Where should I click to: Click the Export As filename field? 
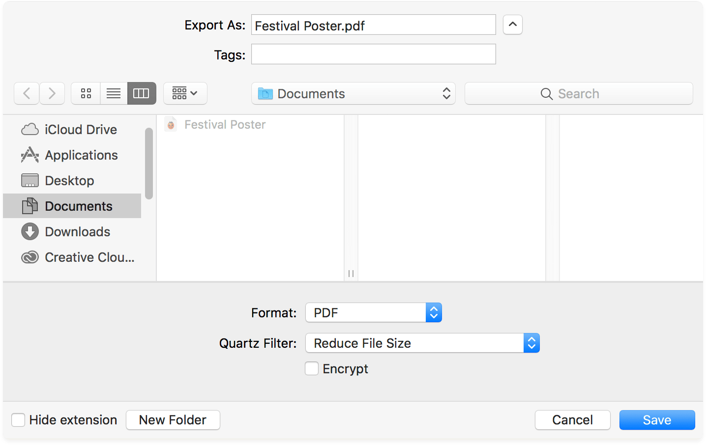click(x=374, y=25)
